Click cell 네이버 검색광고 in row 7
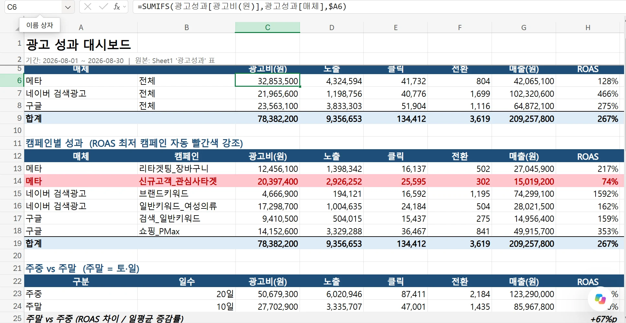 81,93
